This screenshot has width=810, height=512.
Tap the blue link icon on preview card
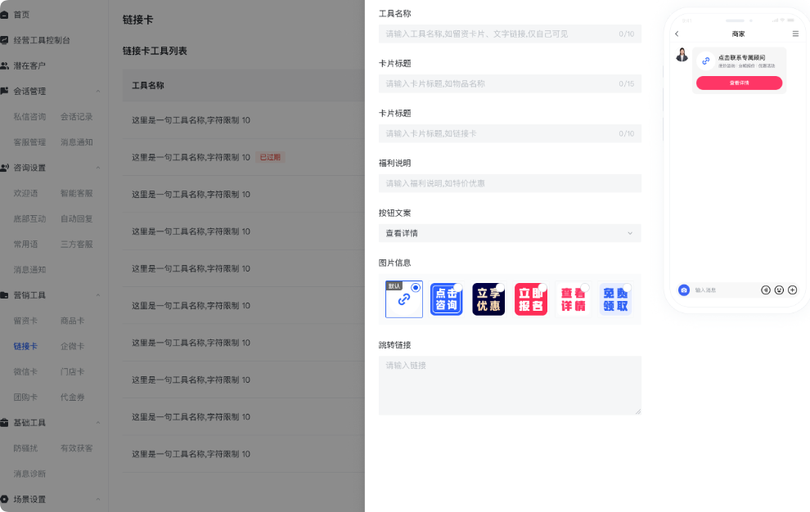pyautogui.click(x=705, y=61)
